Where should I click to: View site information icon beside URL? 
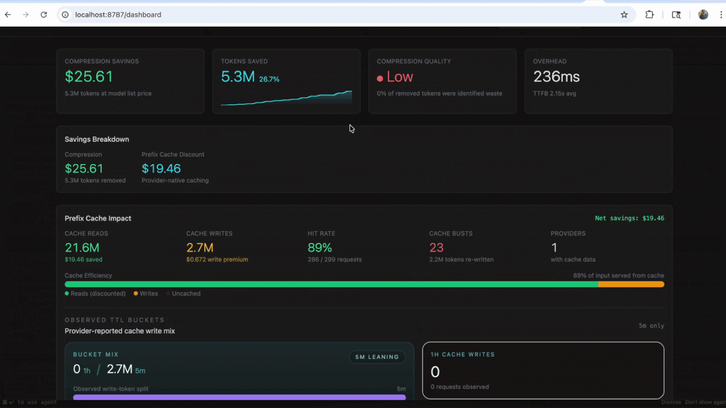click(x=65, y=15)
